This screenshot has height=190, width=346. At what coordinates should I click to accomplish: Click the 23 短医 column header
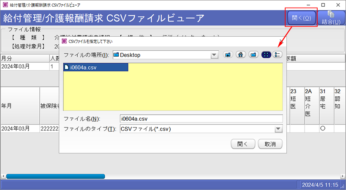coord(297,106)
